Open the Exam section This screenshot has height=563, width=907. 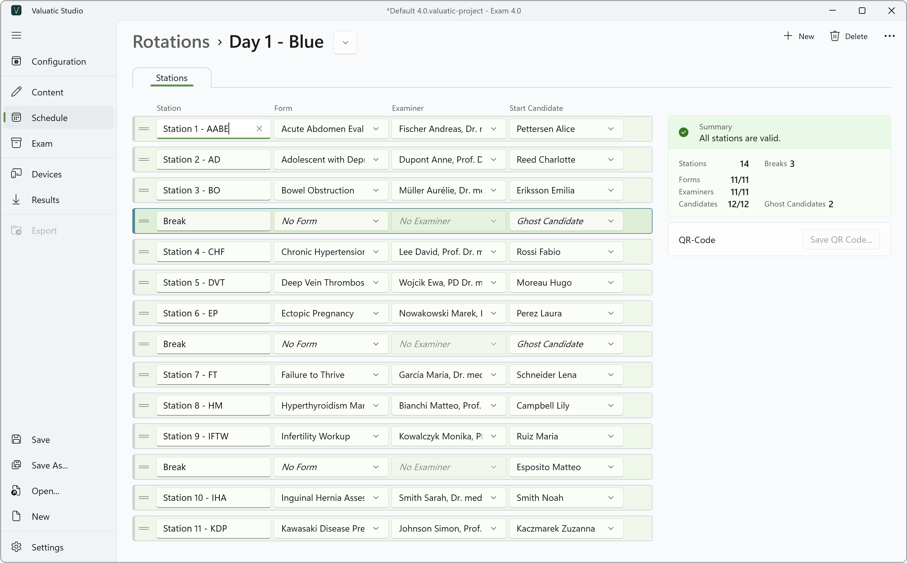(59, 143)
